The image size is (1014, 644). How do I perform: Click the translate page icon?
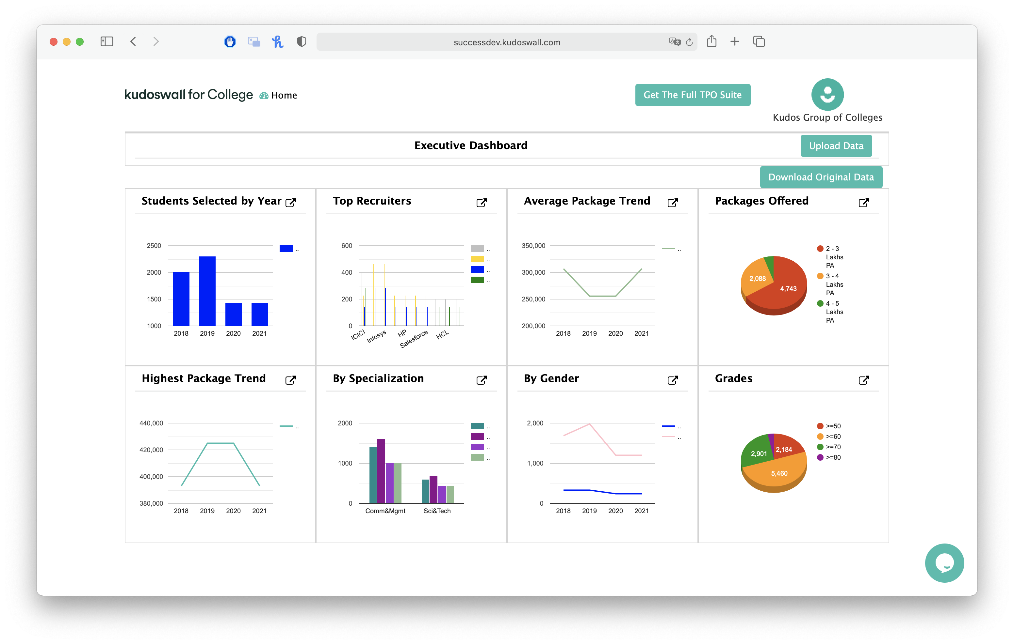674,42
